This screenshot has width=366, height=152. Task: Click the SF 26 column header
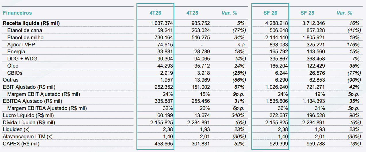[x=270, y=13]
